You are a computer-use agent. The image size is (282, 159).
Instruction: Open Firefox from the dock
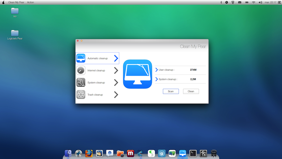pos(89,153)
